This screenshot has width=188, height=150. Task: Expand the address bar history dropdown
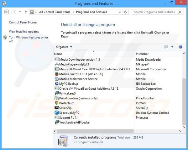tap(120, 12)
